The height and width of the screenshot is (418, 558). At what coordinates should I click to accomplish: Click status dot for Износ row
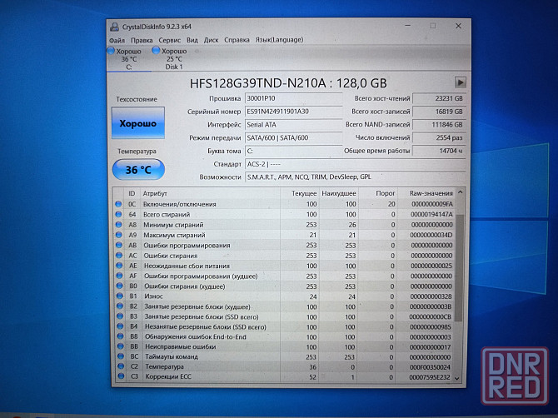click(x=120, y=296)
